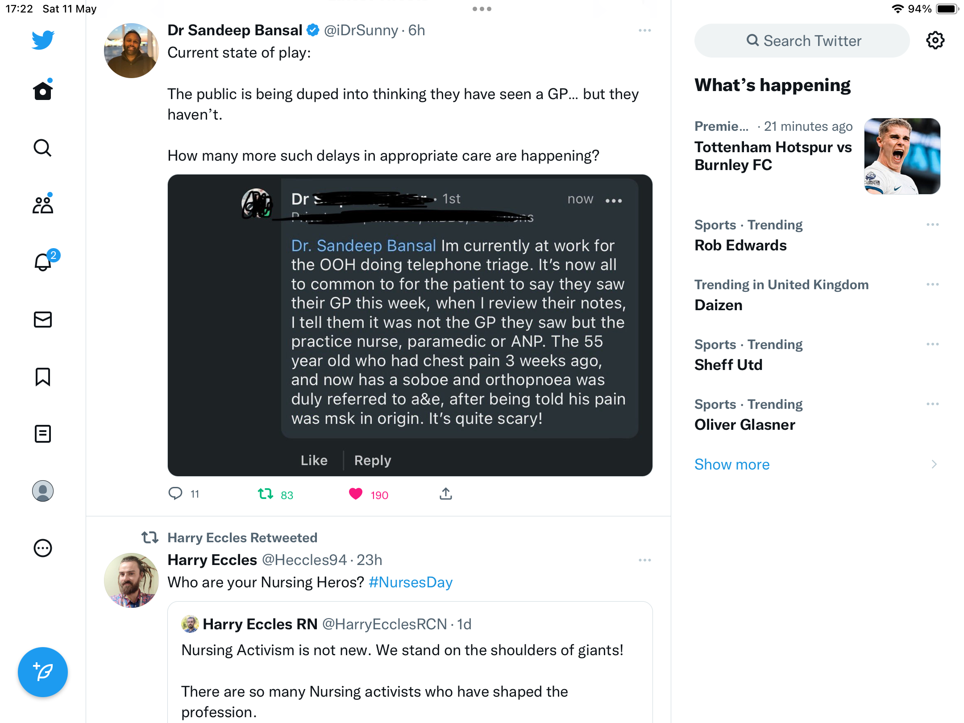
Task: Open reply bubble showing 11 replies
Action: pos(175,494)
